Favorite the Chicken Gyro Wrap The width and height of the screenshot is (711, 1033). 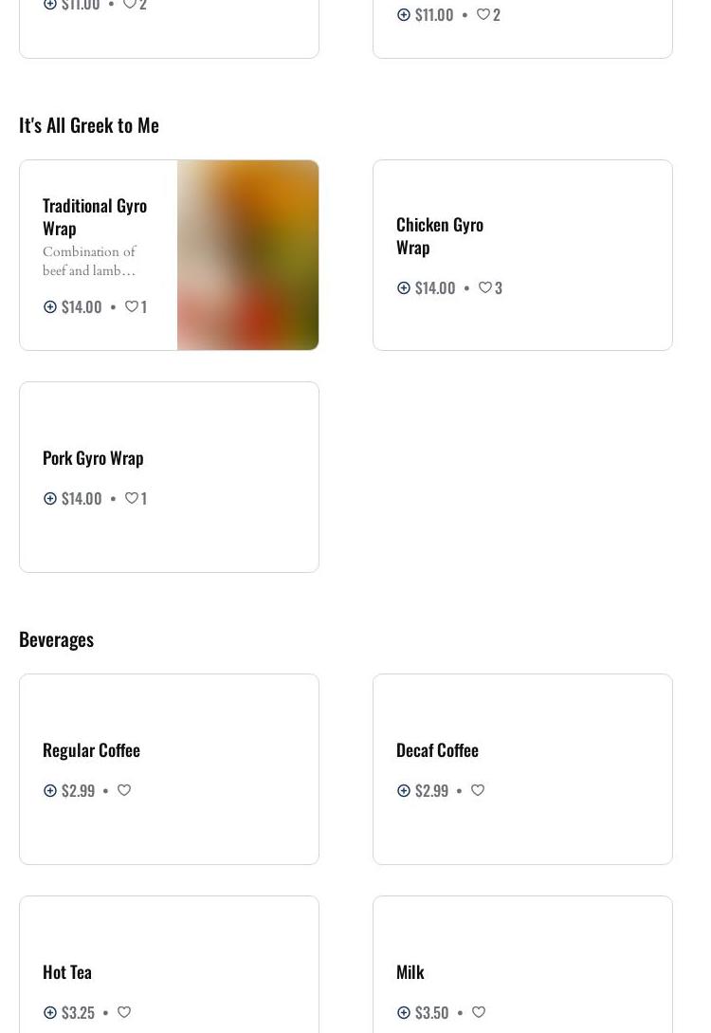click(x=485, y=287)
